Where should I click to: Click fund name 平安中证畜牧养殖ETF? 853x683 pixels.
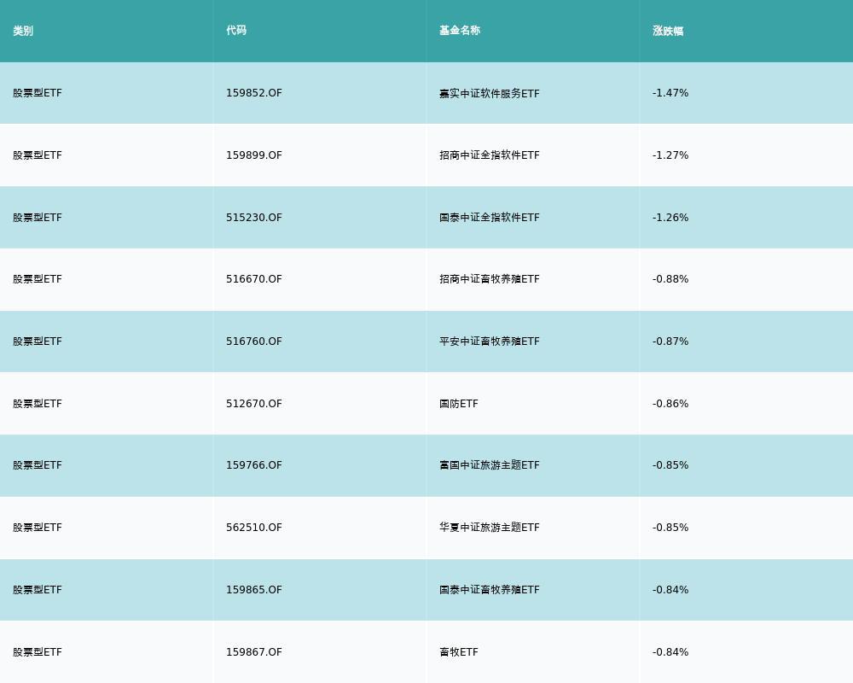(490, 341)
